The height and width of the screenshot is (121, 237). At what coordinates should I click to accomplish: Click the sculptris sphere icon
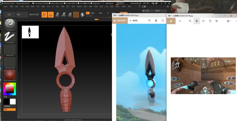pyautogui.click(x=82, y=15)
